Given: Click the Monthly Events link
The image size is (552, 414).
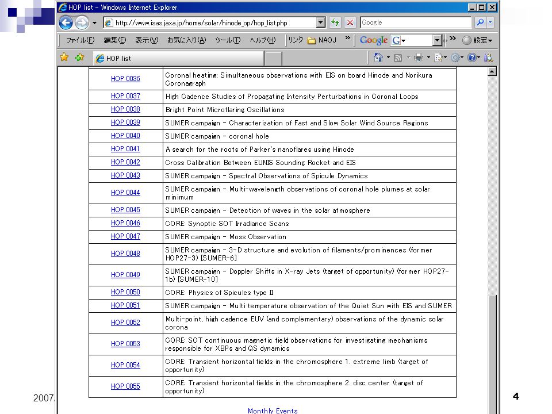Looking at the screenshot, I should pyautogui.click(x=273, y=411).
